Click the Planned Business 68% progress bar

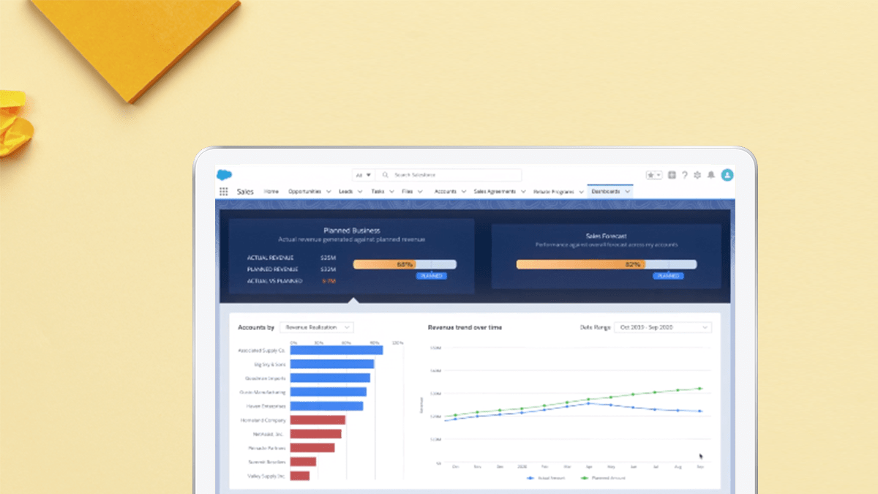pyautogui.click(x=405, y=264)
